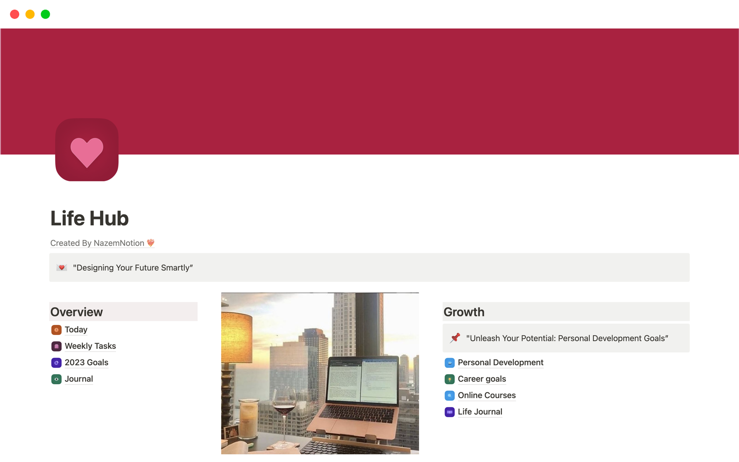This screenshot has width=739, height=462.
Task: Click the 'Designing Your Future Smartly' quote link
Action: [x=133, y=267]
